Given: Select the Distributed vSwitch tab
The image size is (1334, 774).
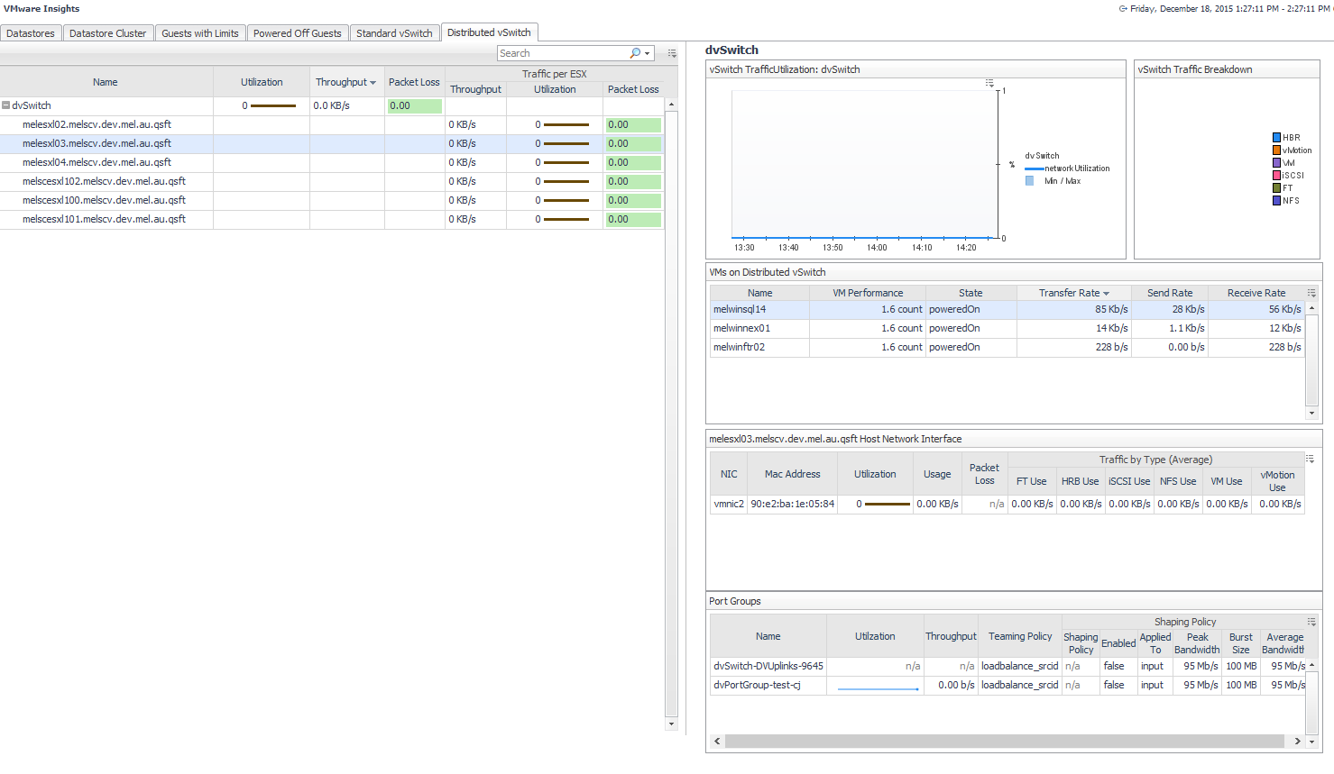Looking at the screenshot, I should [489, 32].
